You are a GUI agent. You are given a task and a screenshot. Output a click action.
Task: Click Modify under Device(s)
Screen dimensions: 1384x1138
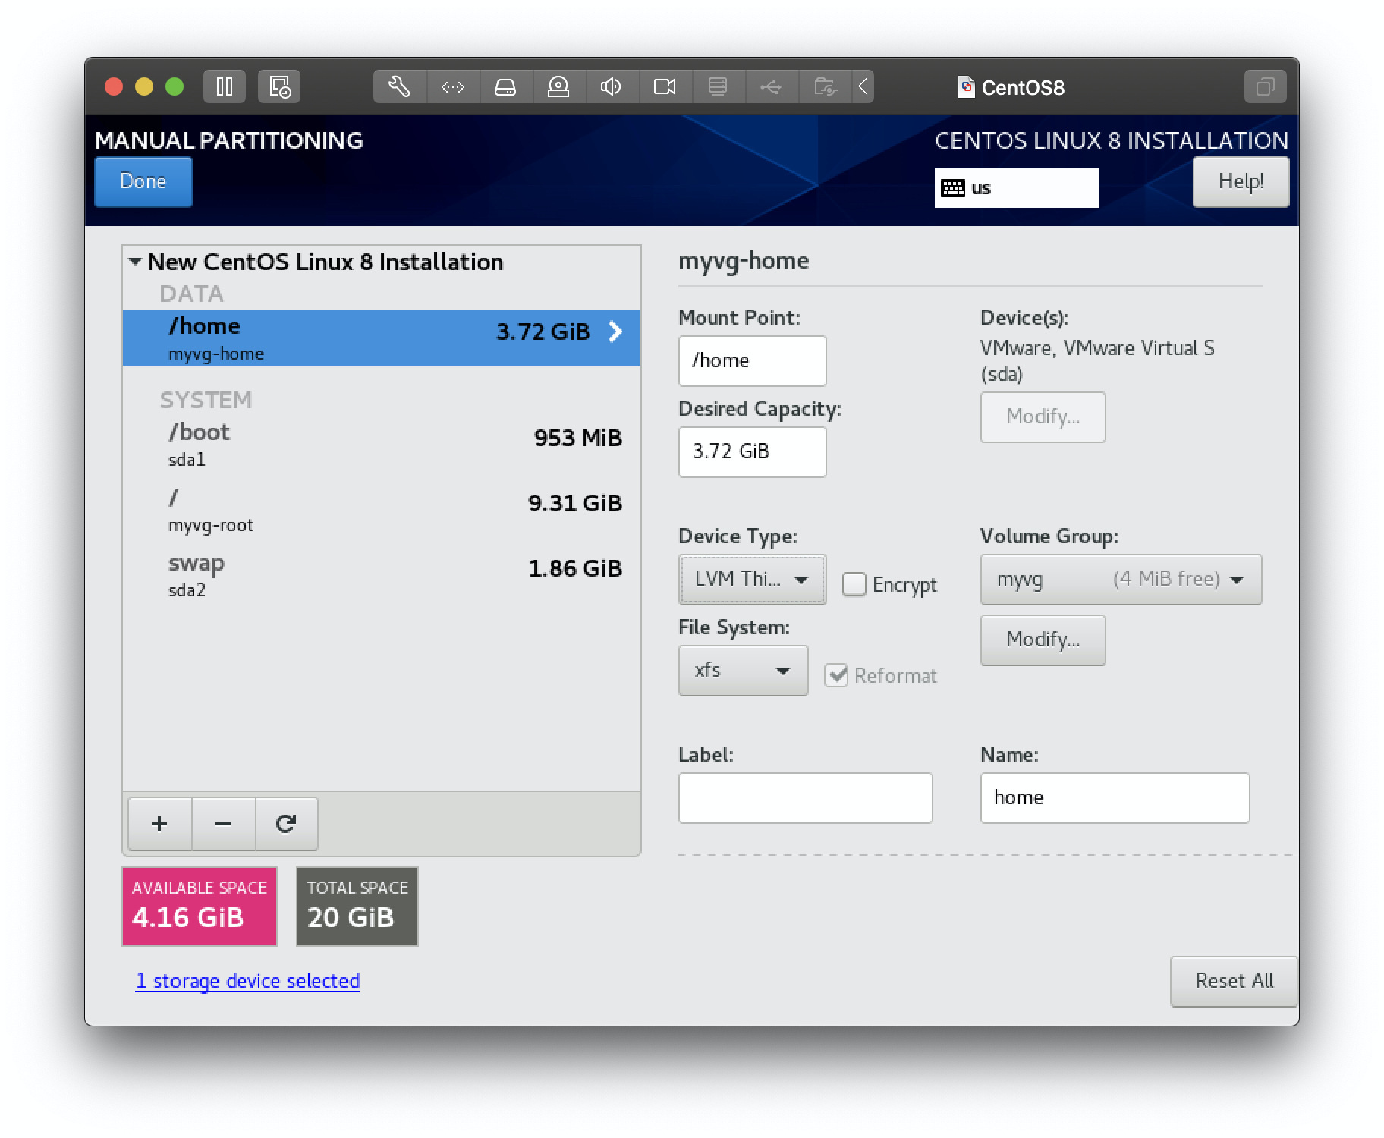pos(1043,417)
